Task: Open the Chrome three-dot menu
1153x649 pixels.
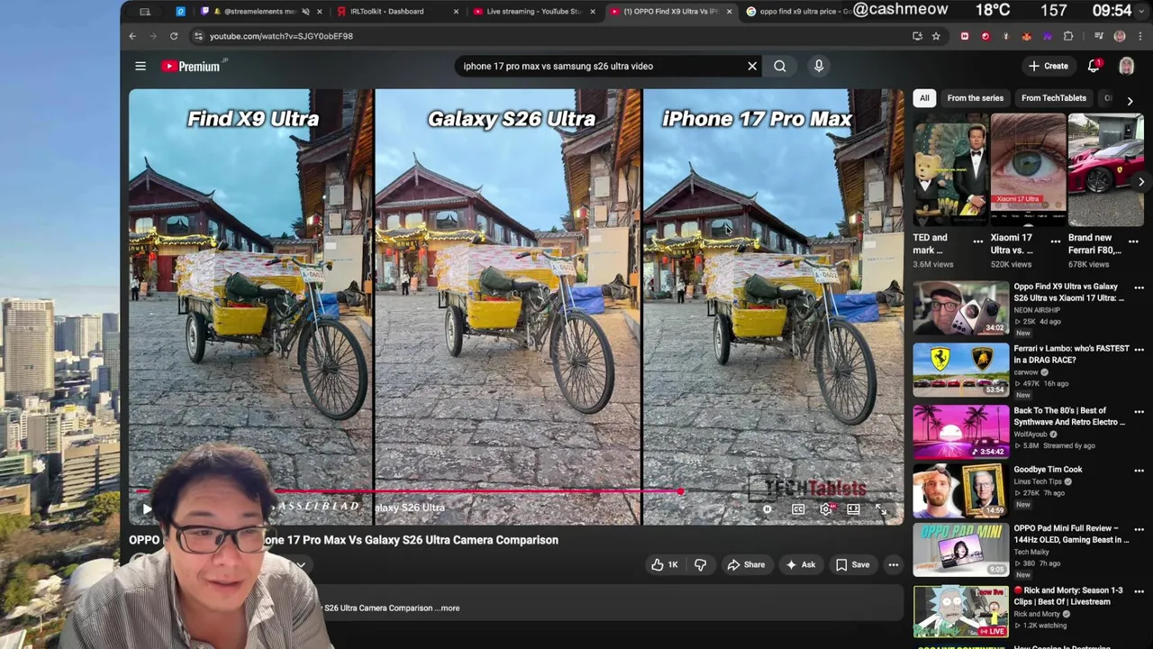Action: 1139,36
